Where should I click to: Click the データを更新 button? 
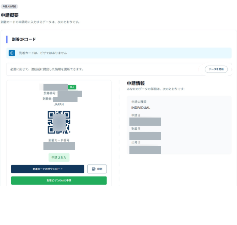[x=216, y=69]
